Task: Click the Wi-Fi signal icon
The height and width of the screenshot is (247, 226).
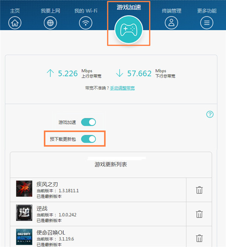Action: pyautogui.click(x=86, y=23)
